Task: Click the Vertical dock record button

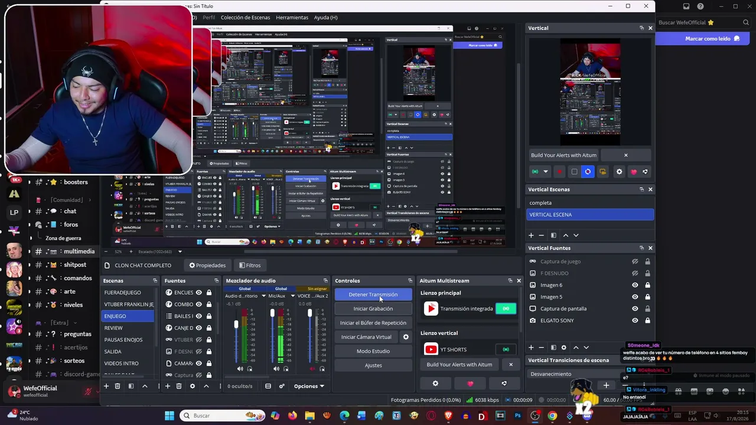Action: (560, 172)
